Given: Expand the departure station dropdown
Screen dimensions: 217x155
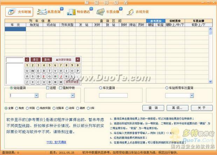Looking at the screenshot, I should [x=36, y=96].
